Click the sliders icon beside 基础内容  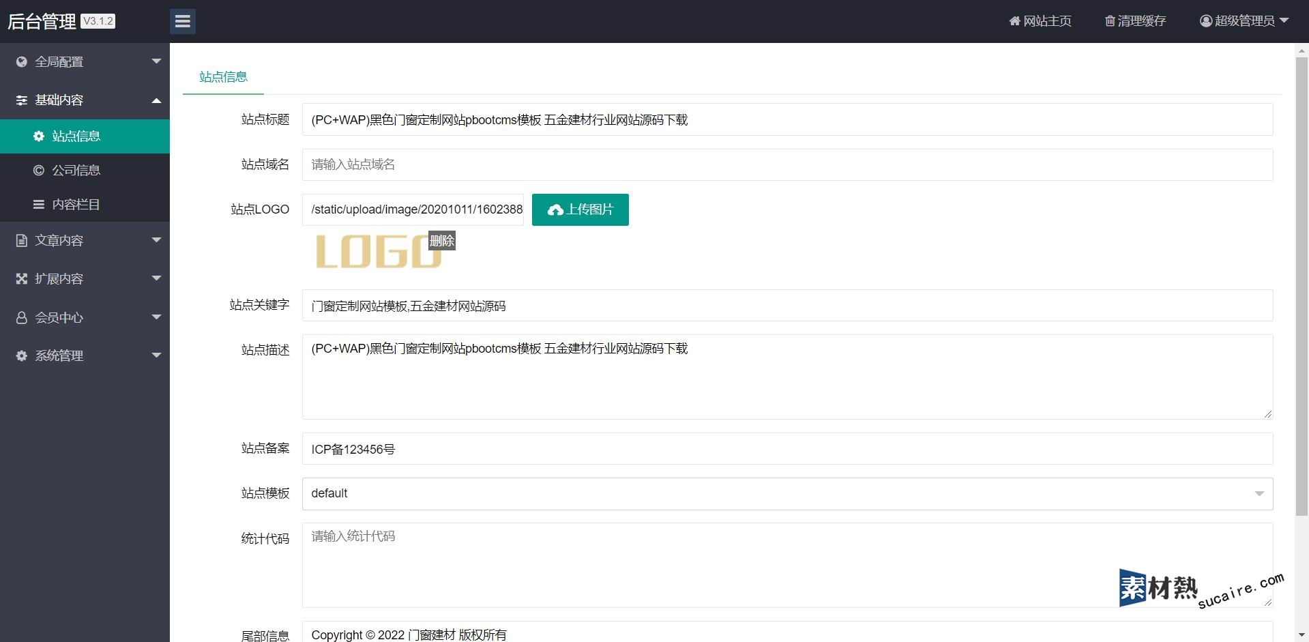point(22,100)
